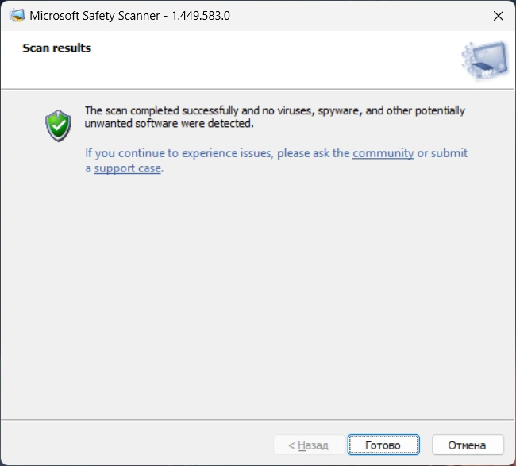The height and width of the screenshot is (466, 516).
Task: Click the Готово finish button
Action: (x=383, y=445)
